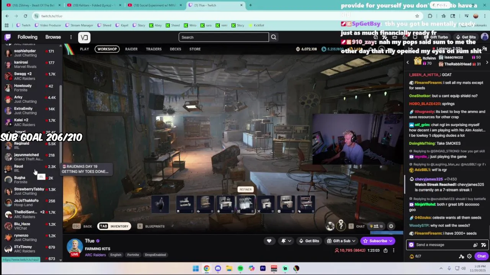The image size is (490, 275).
Task: Open Chrome extensions puzzle icon
Action: 430,16
